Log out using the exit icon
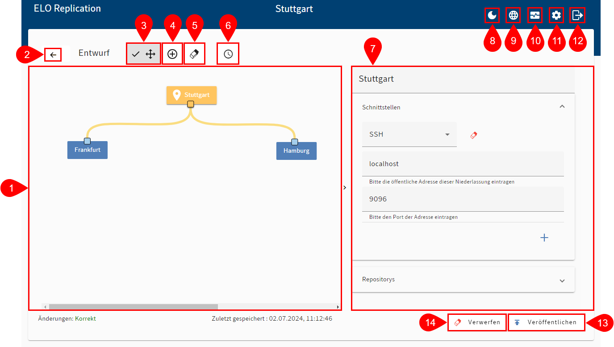614x347 pixels. 577,16
